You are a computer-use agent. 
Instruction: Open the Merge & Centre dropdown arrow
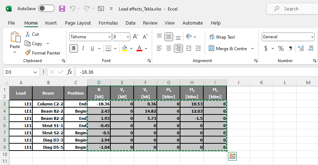pyautogui.click(x=252, y=48)
